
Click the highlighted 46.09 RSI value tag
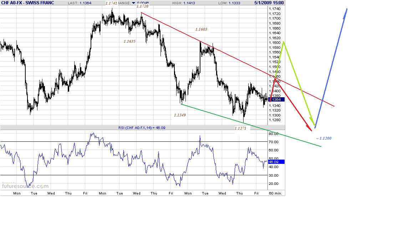click(x=276, y=162)
